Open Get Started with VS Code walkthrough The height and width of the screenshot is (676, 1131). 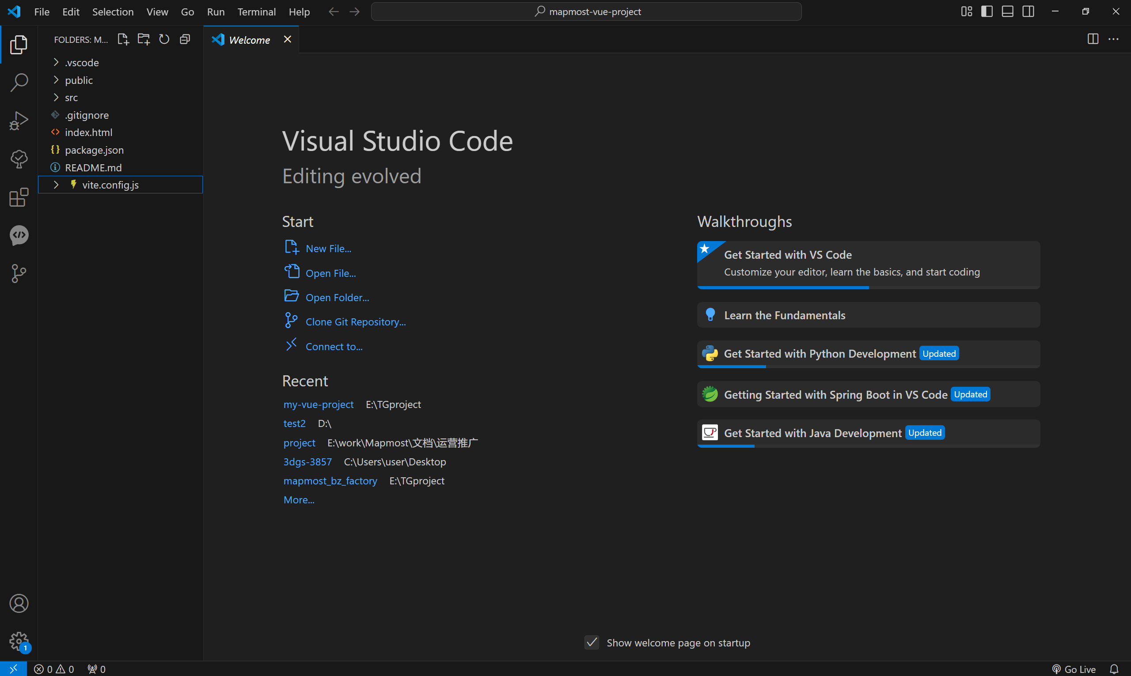[869, 264]
